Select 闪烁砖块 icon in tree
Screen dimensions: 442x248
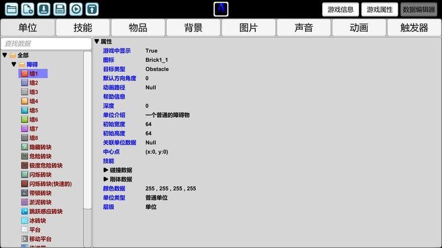point(24,175)
